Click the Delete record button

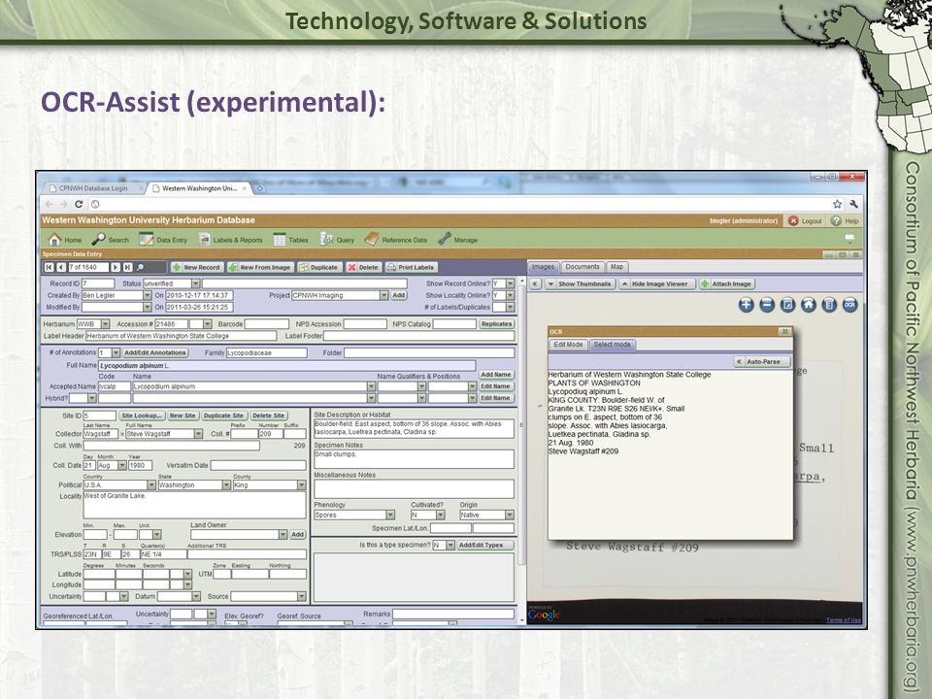pos(363,268)
